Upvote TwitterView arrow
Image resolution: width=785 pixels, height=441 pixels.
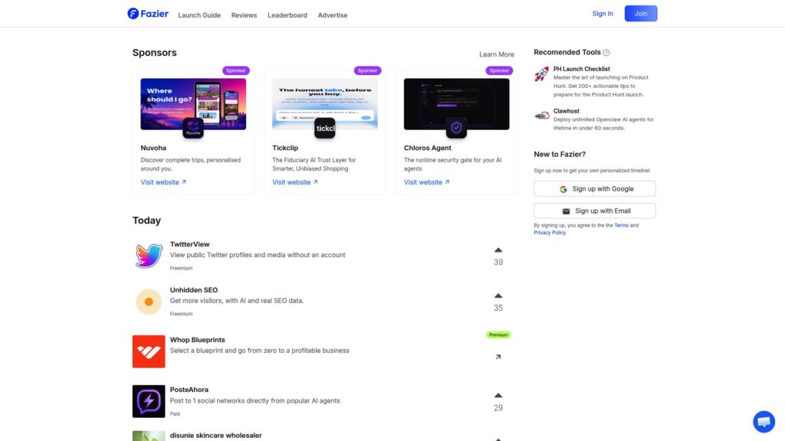click(498, 250)
